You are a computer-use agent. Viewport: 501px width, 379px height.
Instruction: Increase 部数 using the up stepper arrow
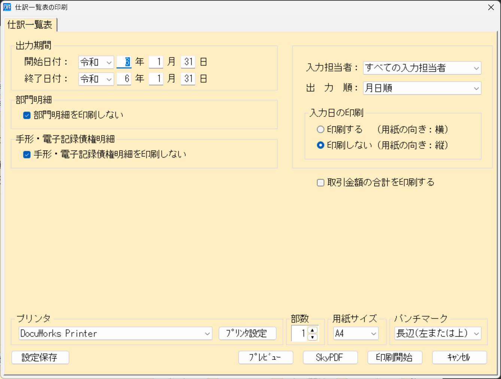312,331
